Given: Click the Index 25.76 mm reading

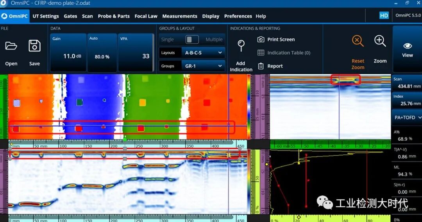Looking at the screenshot, I should [x=407, y=100].
